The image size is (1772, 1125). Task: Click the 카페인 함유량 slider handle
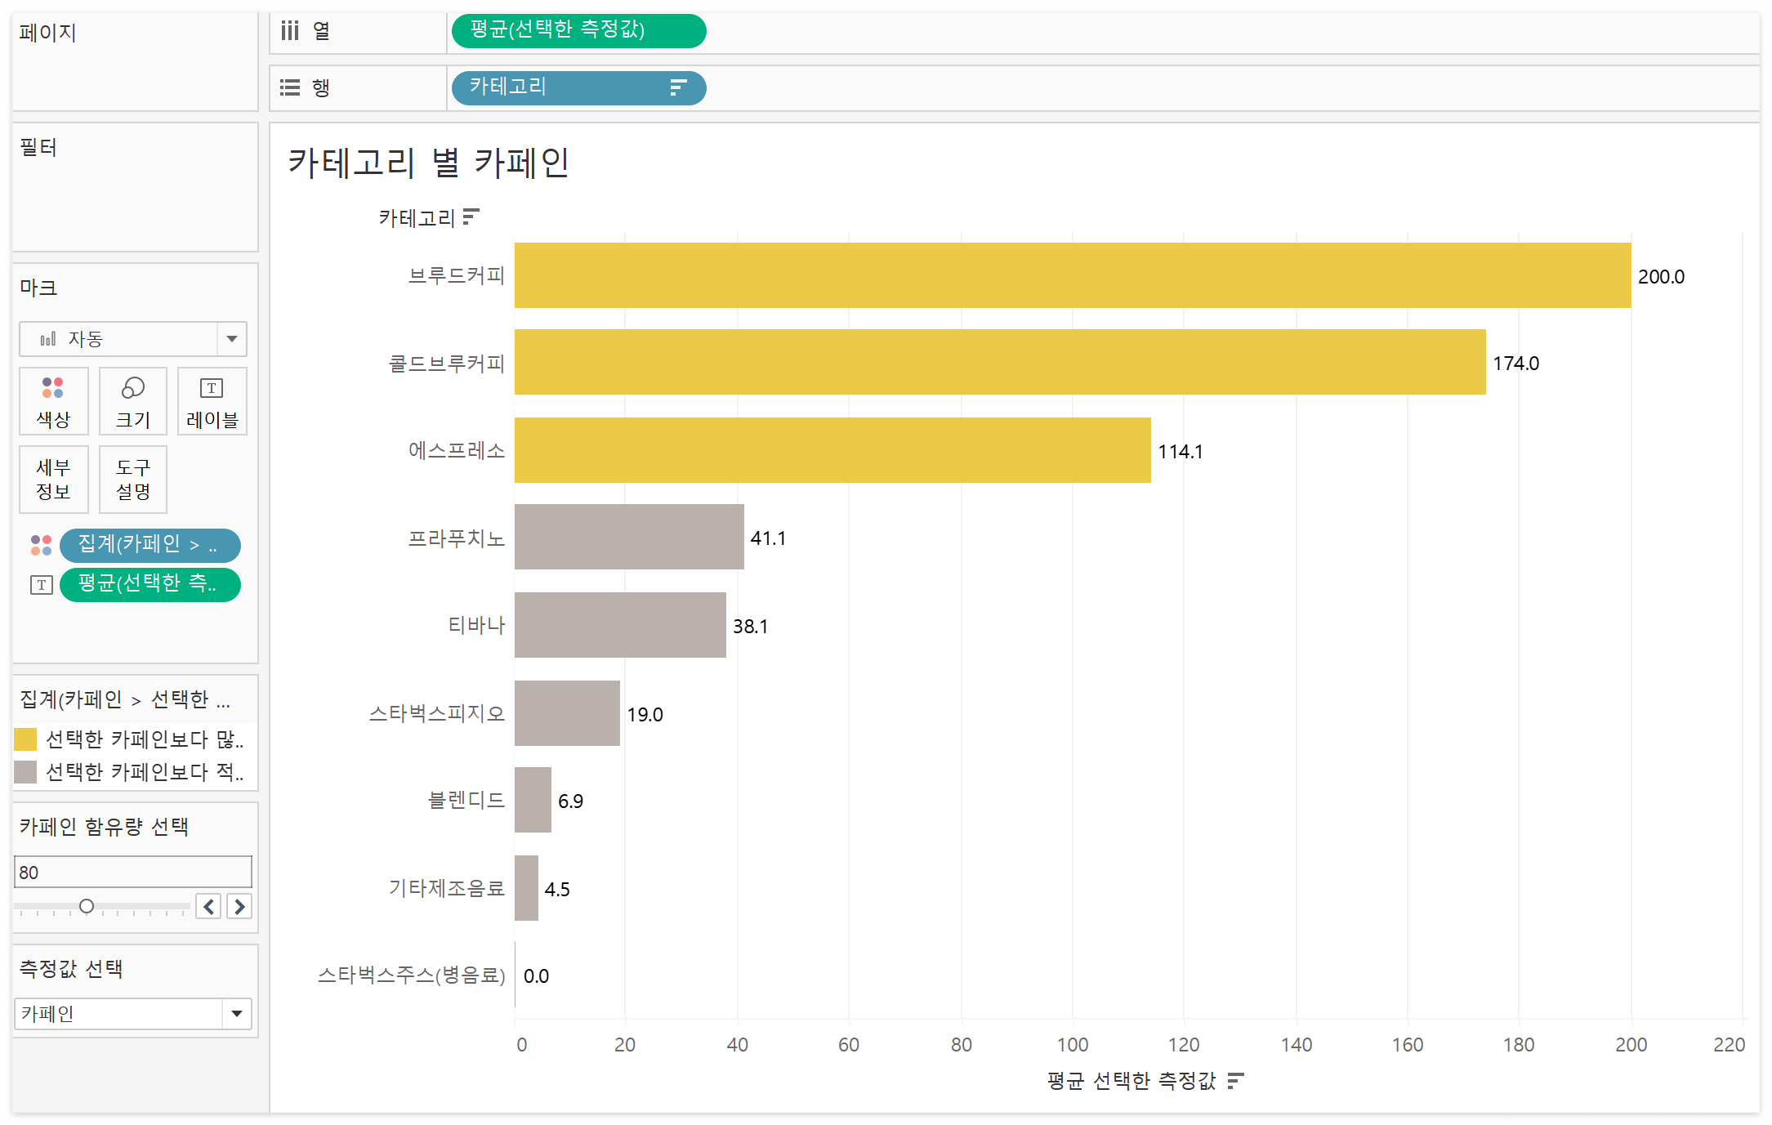click(87, 906)
